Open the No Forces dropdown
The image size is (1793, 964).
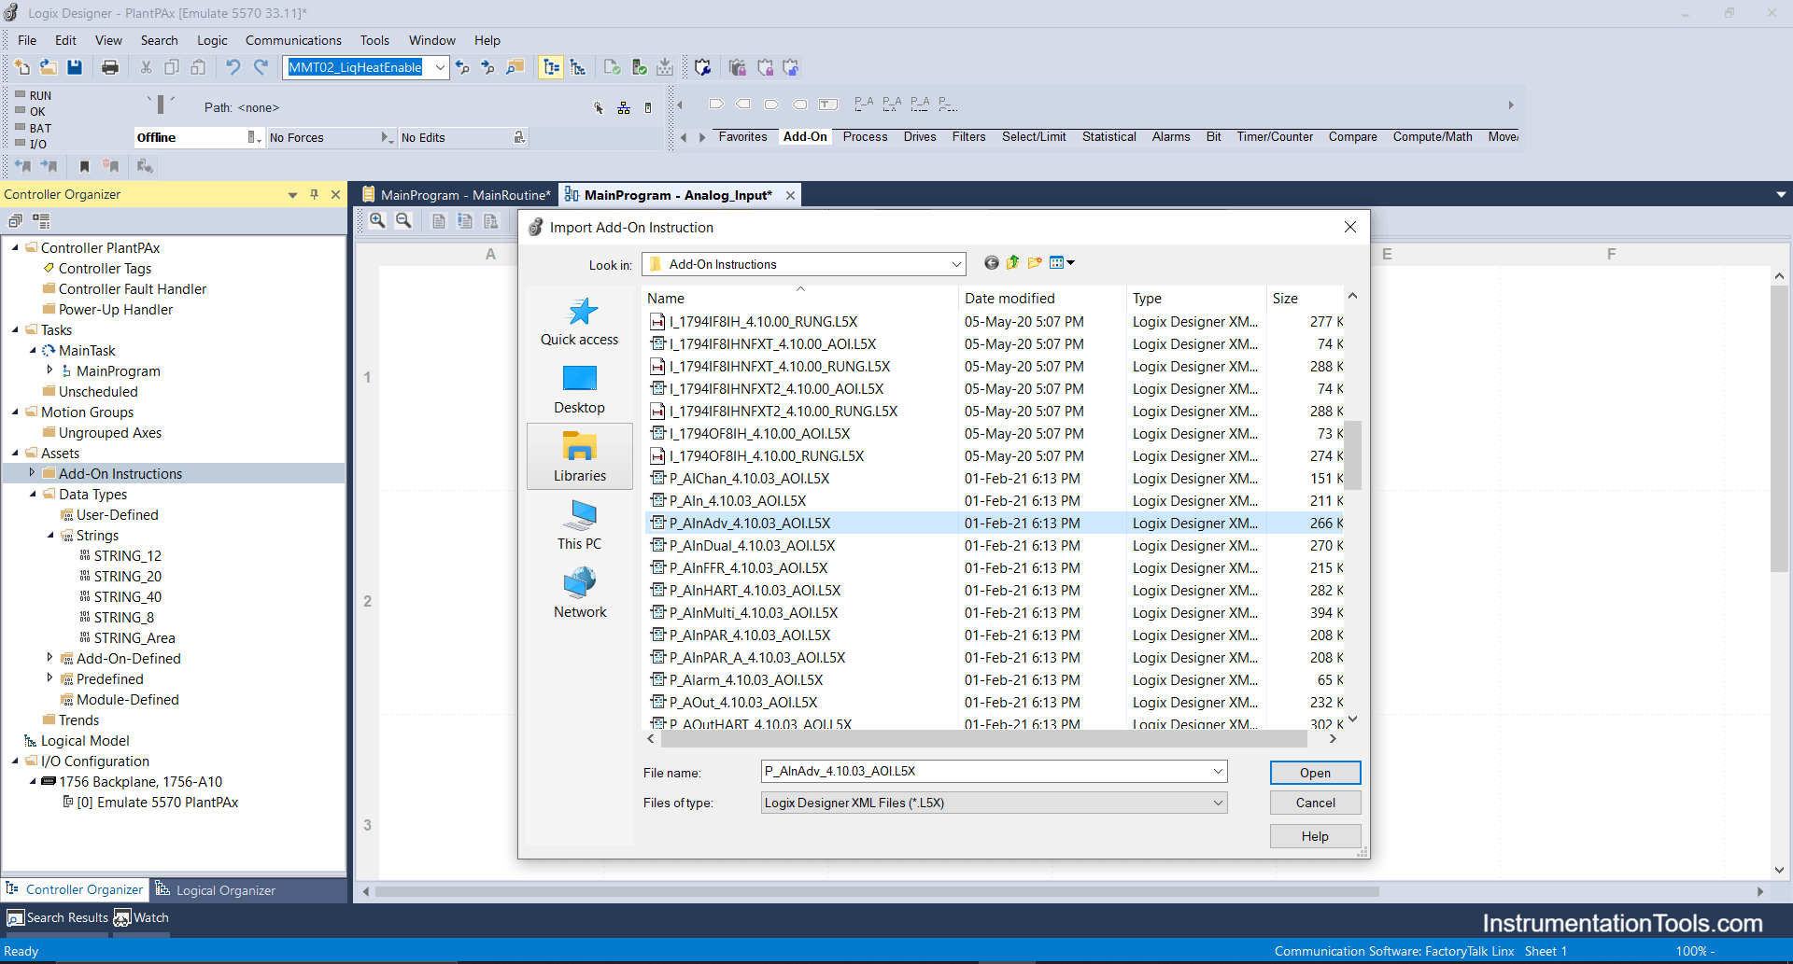click(x=387, y=137)
